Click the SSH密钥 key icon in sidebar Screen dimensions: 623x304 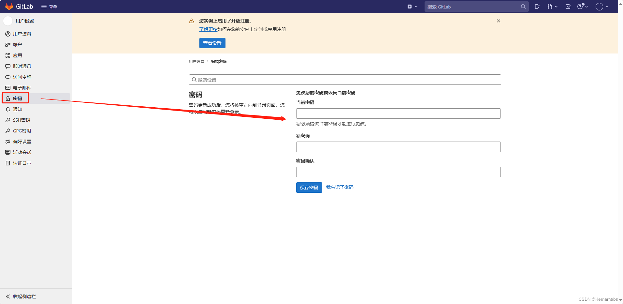click(8, 120)
